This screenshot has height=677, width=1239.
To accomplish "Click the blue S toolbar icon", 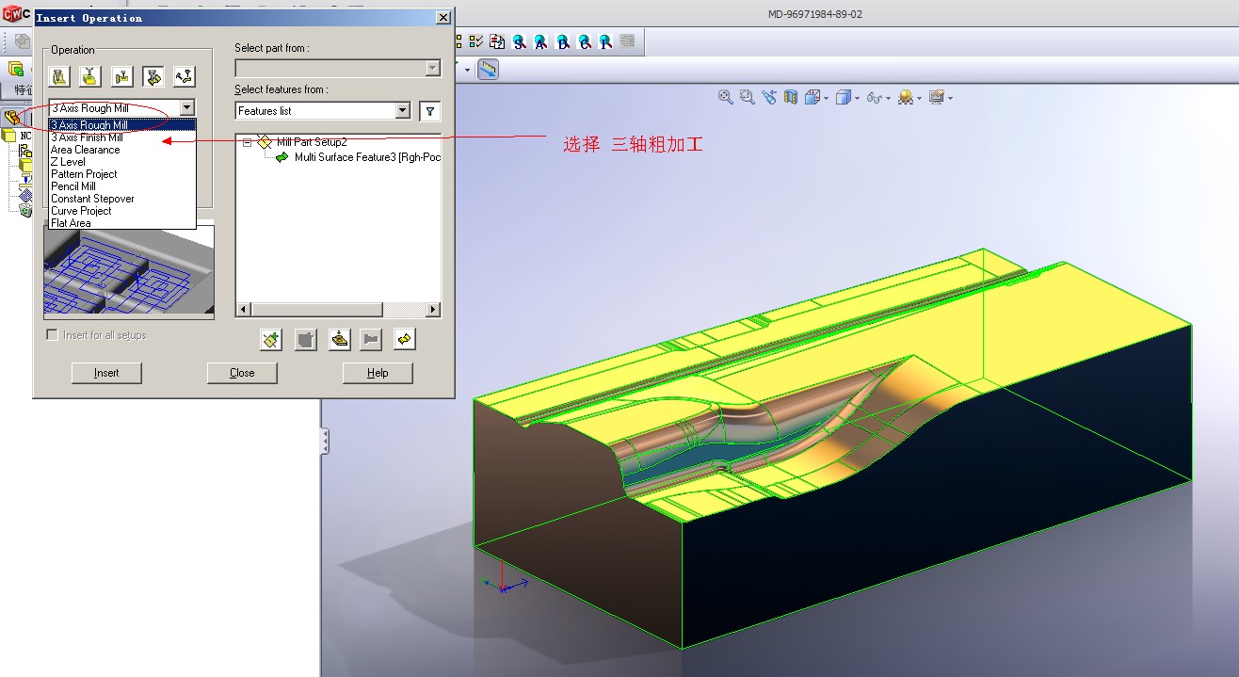I will (519, 41).
